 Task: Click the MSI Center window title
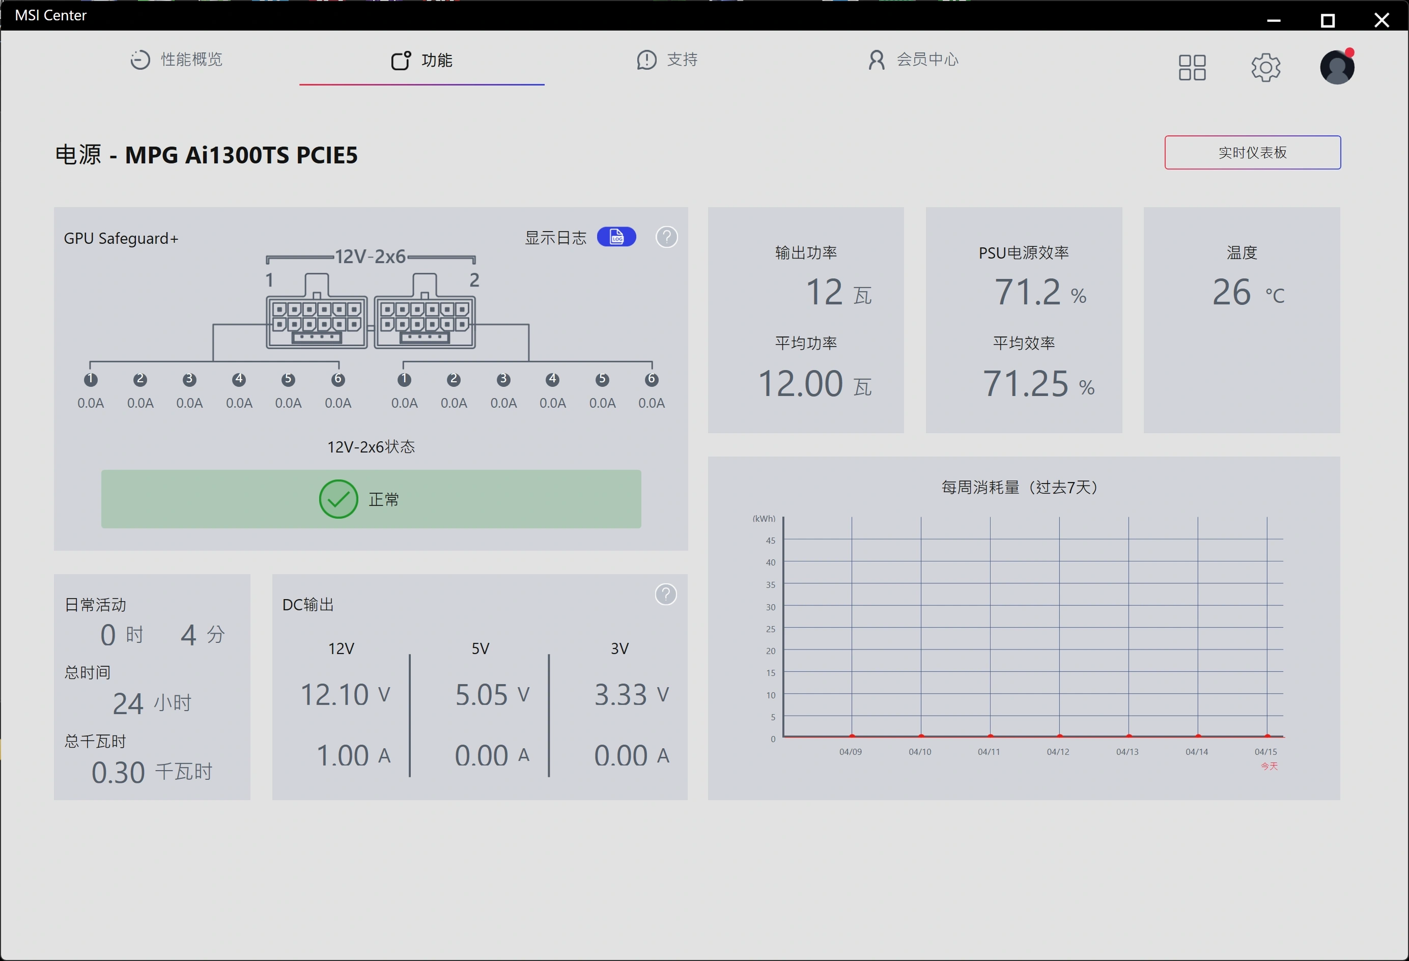click(x=50, y=15)
